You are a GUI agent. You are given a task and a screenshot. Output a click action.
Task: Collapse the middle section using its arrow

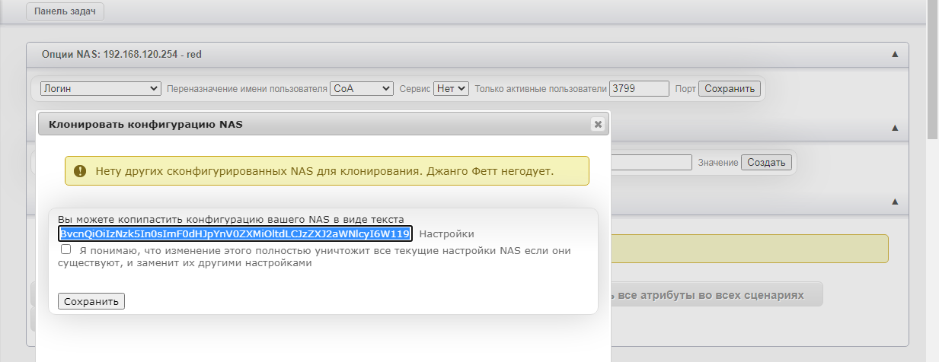895,128
